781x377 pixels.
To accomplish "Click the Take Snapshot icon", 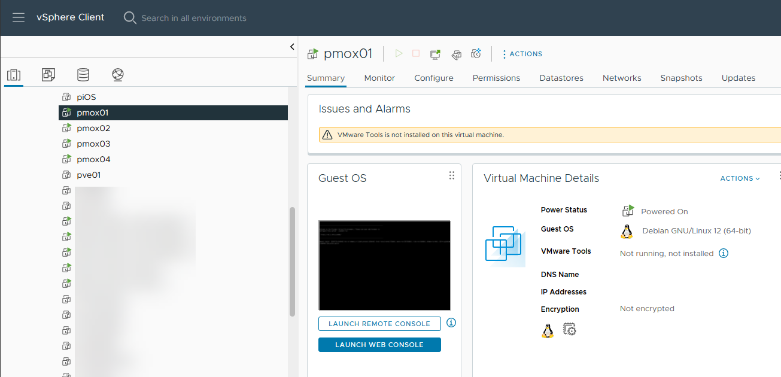I will tap(476, 54).
